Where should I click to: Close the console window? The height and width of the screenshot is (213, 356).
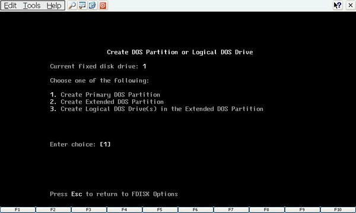tap(350, 5)
